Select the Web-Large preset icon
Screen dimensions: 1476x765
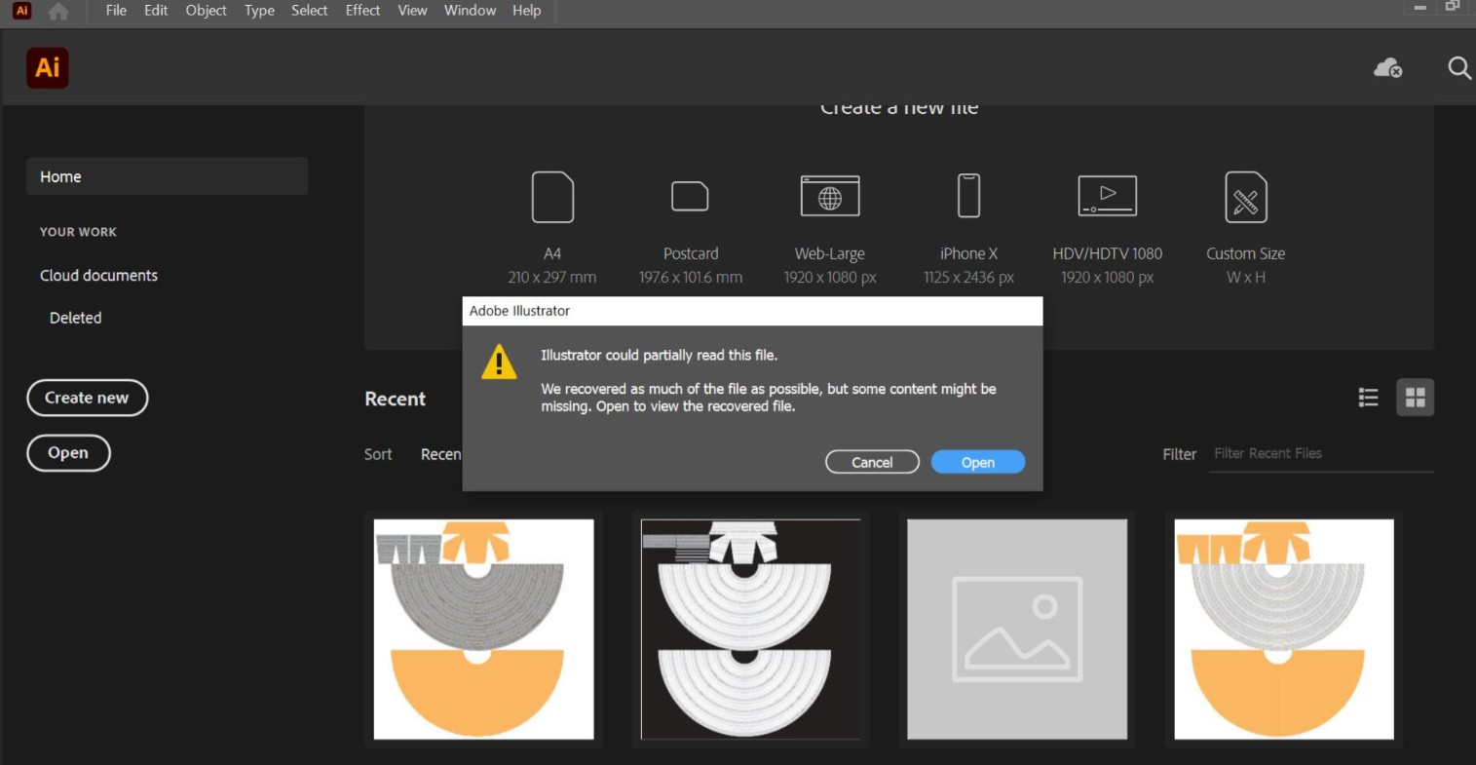click(x=829, y=197)
